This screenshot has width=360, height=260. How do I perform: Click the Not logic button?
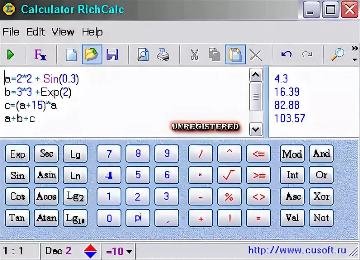(x=321, y=218)
